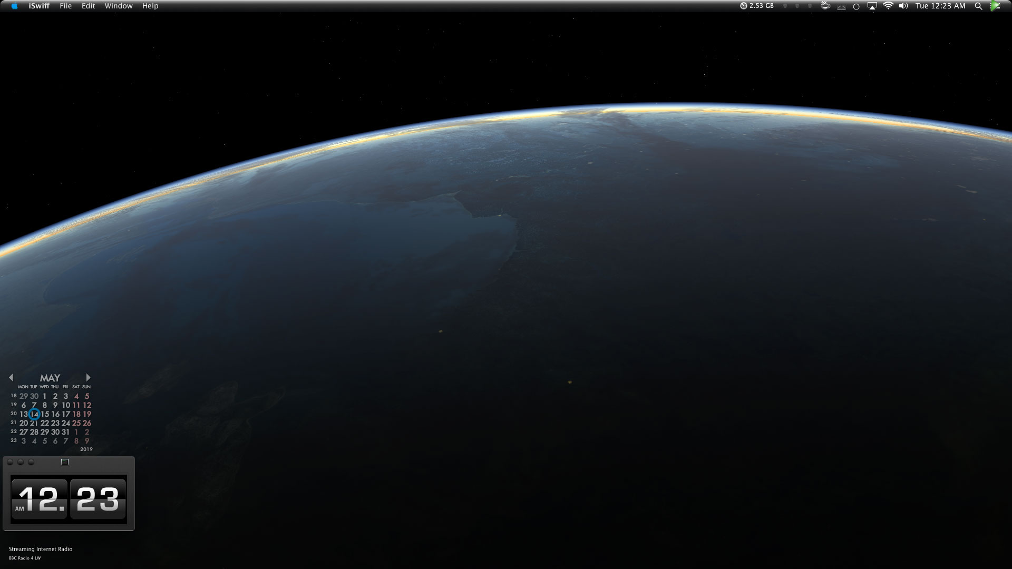
Task: Click the tent-shaped menu bar icon
Action: pyautogui.click(x=842, y=7)
